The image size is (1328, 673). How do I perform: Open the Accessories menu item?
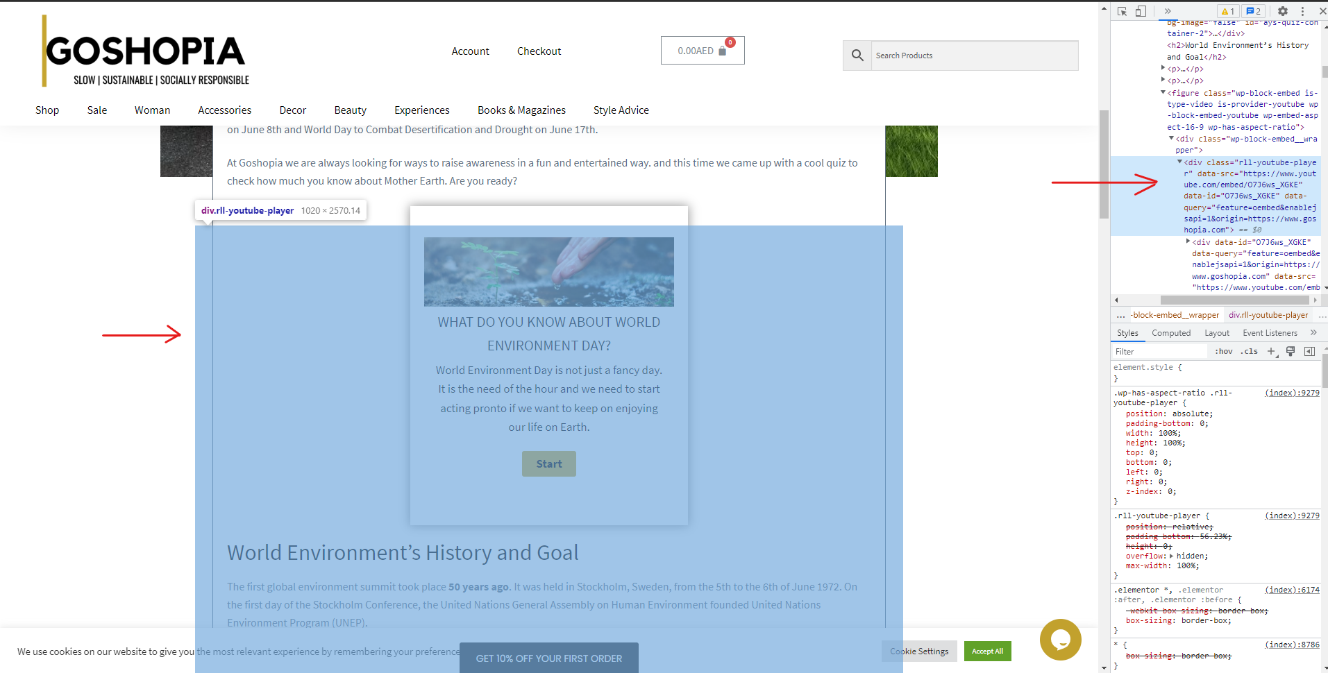tap(225, 110)
